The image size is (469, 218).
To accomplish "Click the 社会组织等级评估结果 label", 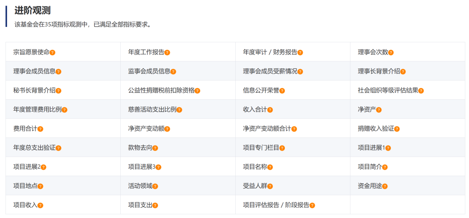I will tap(388, 91).
